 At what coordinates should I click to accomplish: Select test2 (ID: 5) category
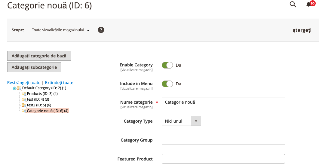coord(39,105)
